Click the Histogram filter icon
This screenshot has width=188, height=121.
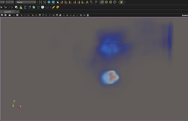tap(21, 7)
